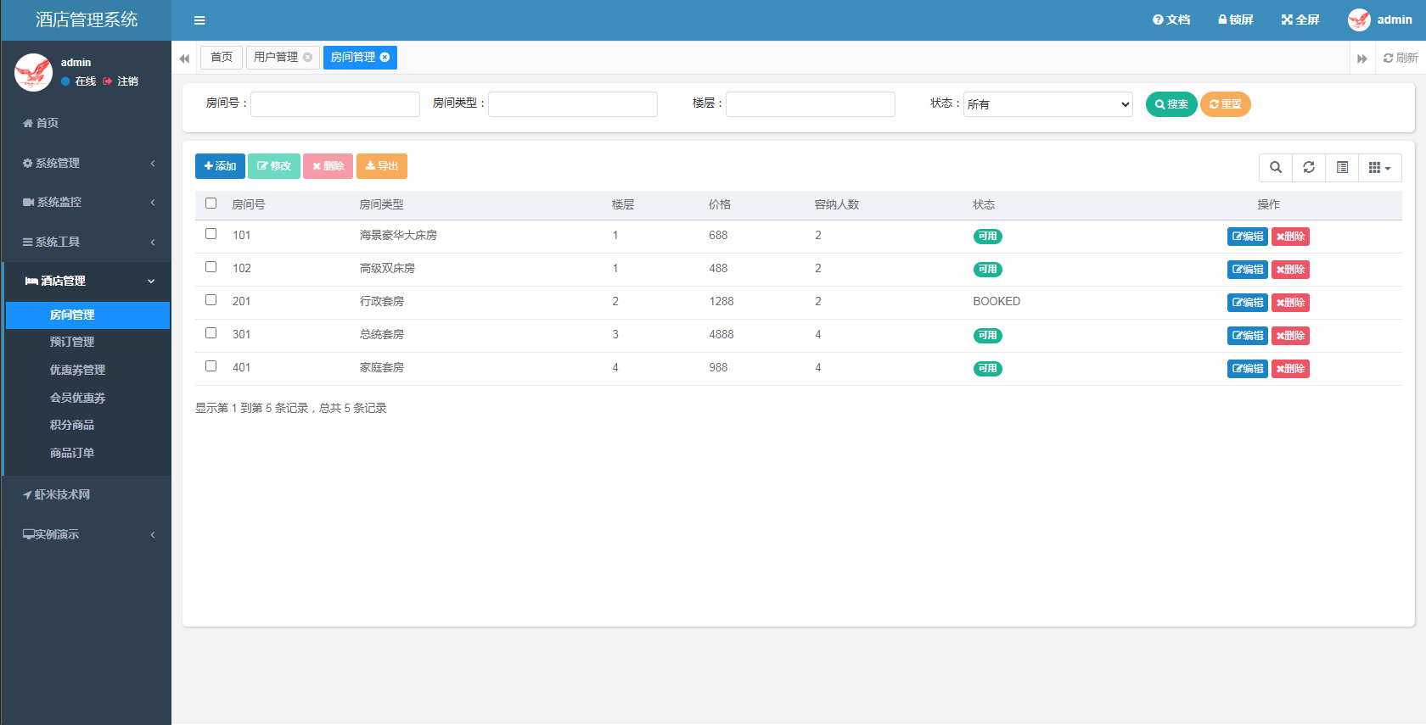Switch to 首页 tab
The height and width of the screenshot is (725, 1426).
click(x=222, y=57)
